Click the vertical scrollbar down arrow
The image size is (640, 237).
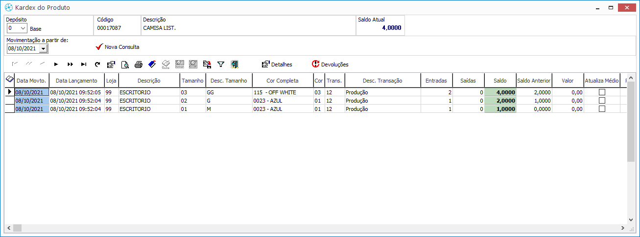click(631, 220)
